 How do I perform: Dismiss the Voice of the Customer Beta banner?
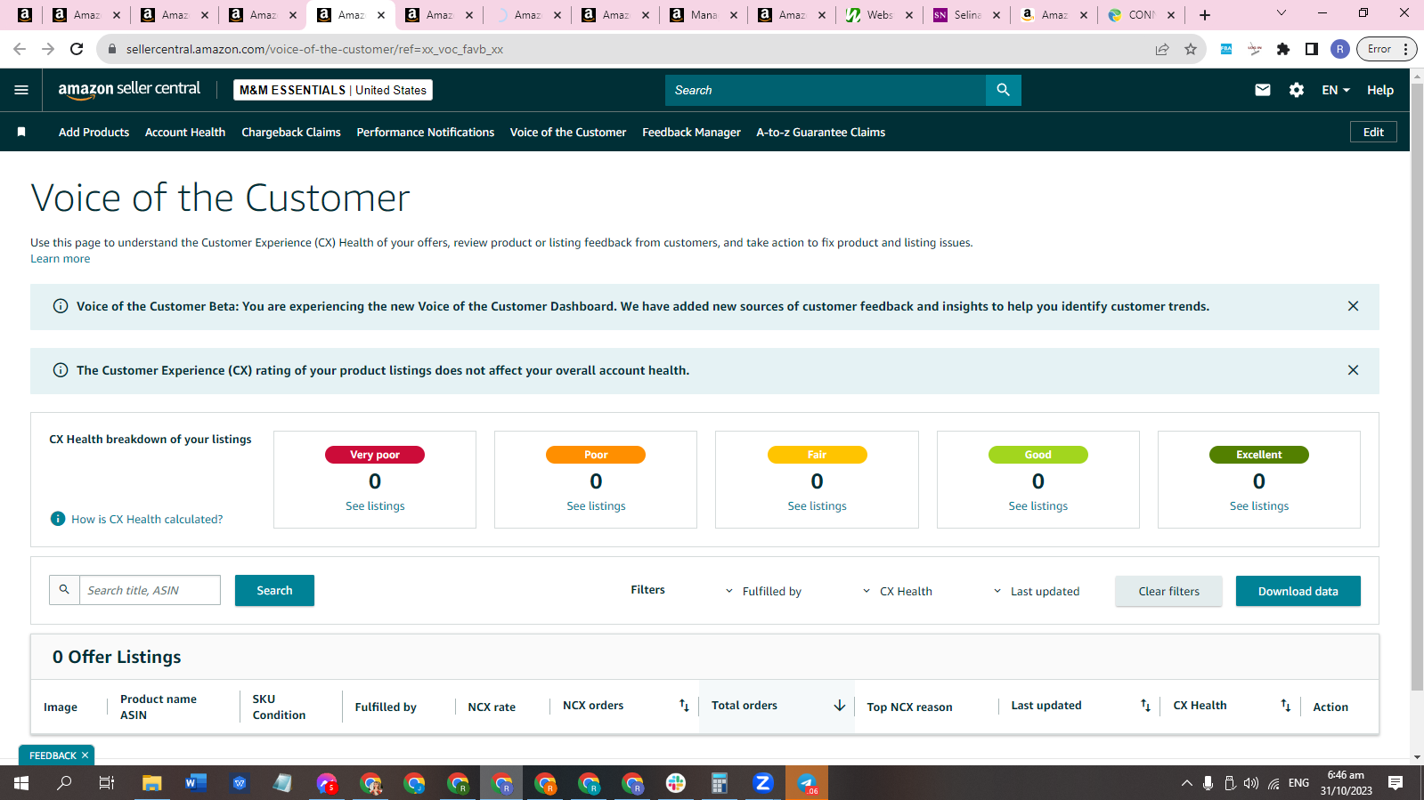[x=1353, y=306]
